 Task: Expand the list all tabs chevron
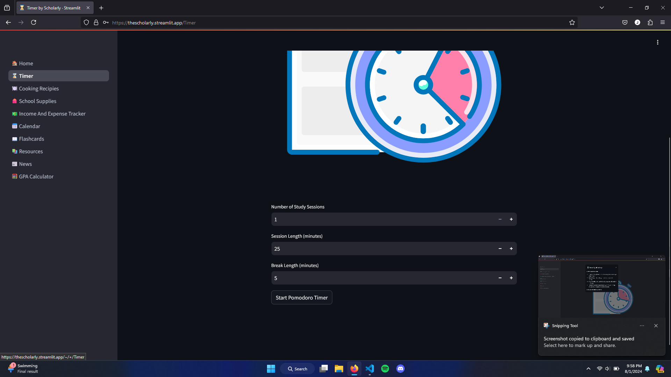601,8
